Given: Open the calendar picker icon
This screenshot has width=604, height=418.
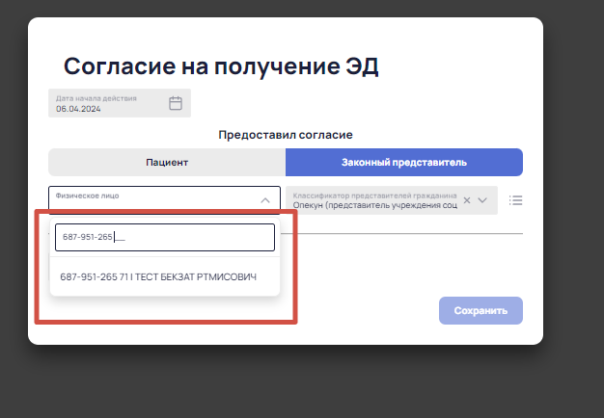Looking at the screenshot, I should [176, 103].
